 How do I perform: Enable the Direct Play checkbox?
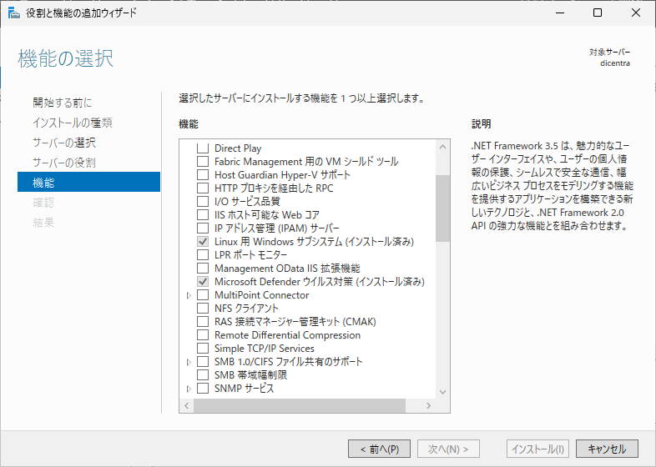tap(202, 148)
